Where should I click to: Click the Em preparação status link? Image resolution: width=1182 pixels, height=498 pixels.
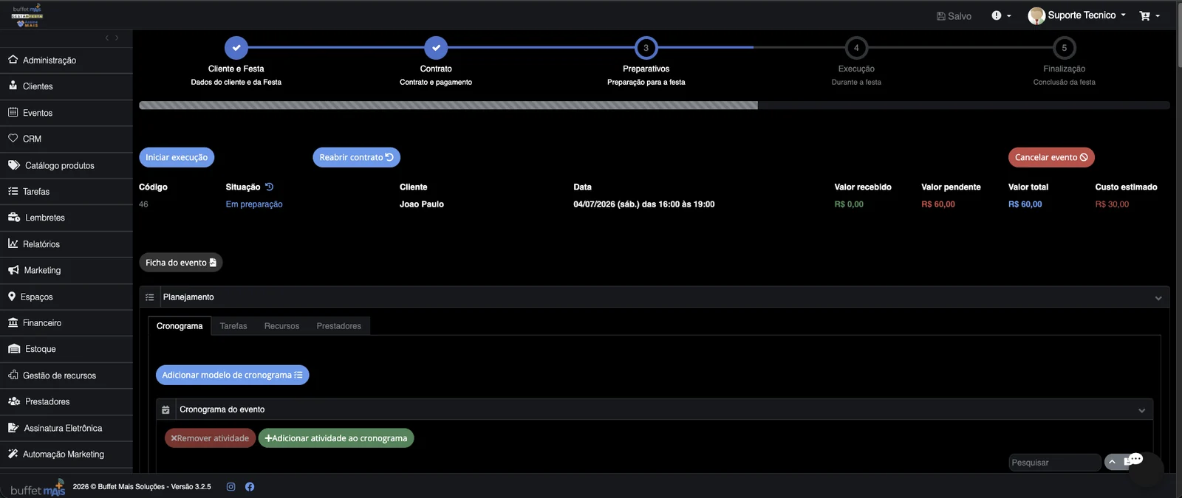click(x=254, y=204)
